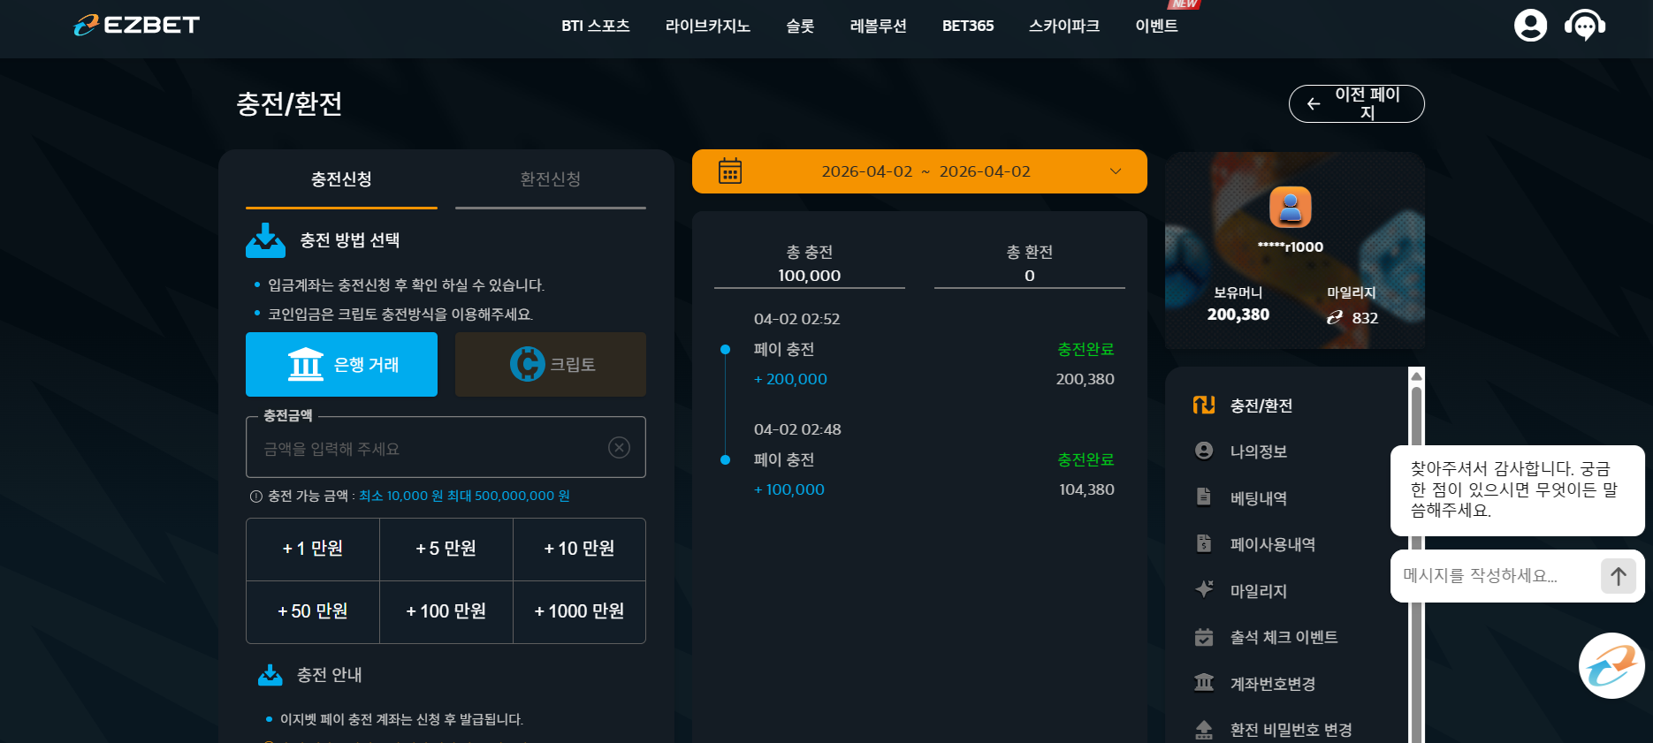Viewport: 1653px width, 743px height.
Task: Select the 은행 거래 payment method
Action: 341,364
